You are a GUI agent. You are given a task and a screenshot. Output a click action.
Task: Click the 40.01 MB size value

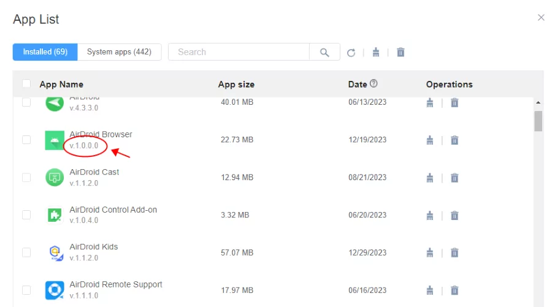(x=237, y=102)
